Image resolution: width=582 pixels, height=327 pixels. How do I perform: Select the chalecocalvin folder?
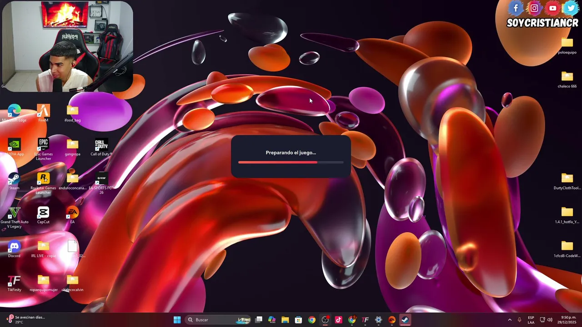[x=72, y=282]
